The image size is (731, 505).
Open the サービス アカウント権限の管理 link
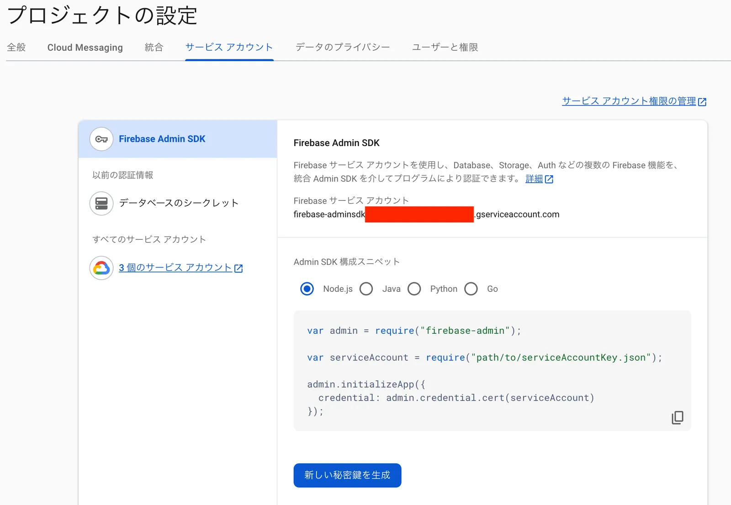[629, 101]
